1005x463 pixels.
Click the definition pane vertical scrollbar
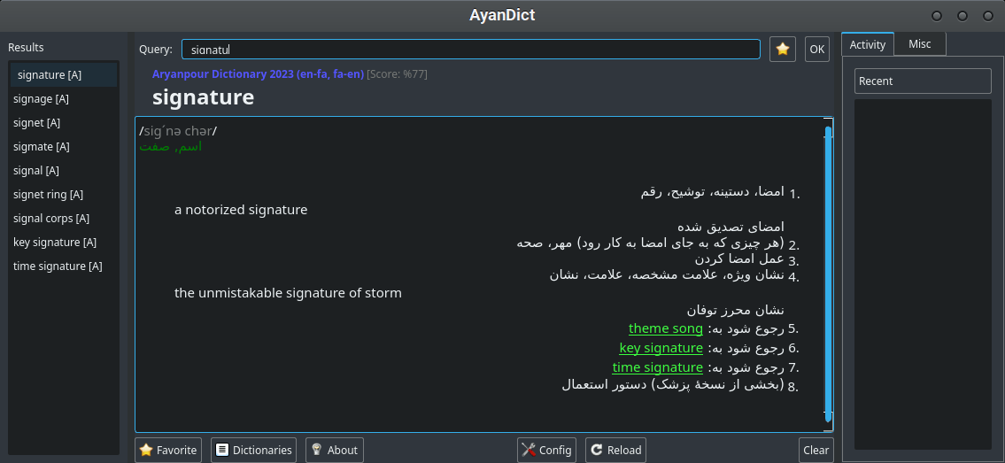pos(828,274)
